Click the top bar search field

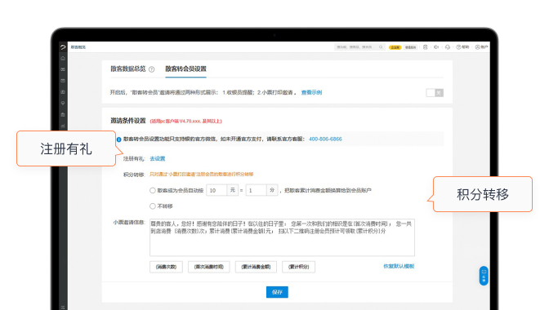[359, 47]
